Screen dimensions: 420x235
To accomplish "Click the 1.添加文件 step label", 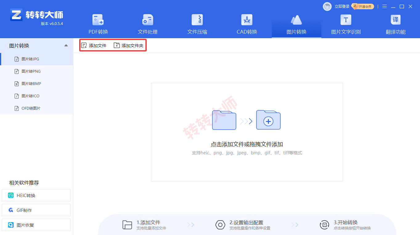I will [149, 222].
